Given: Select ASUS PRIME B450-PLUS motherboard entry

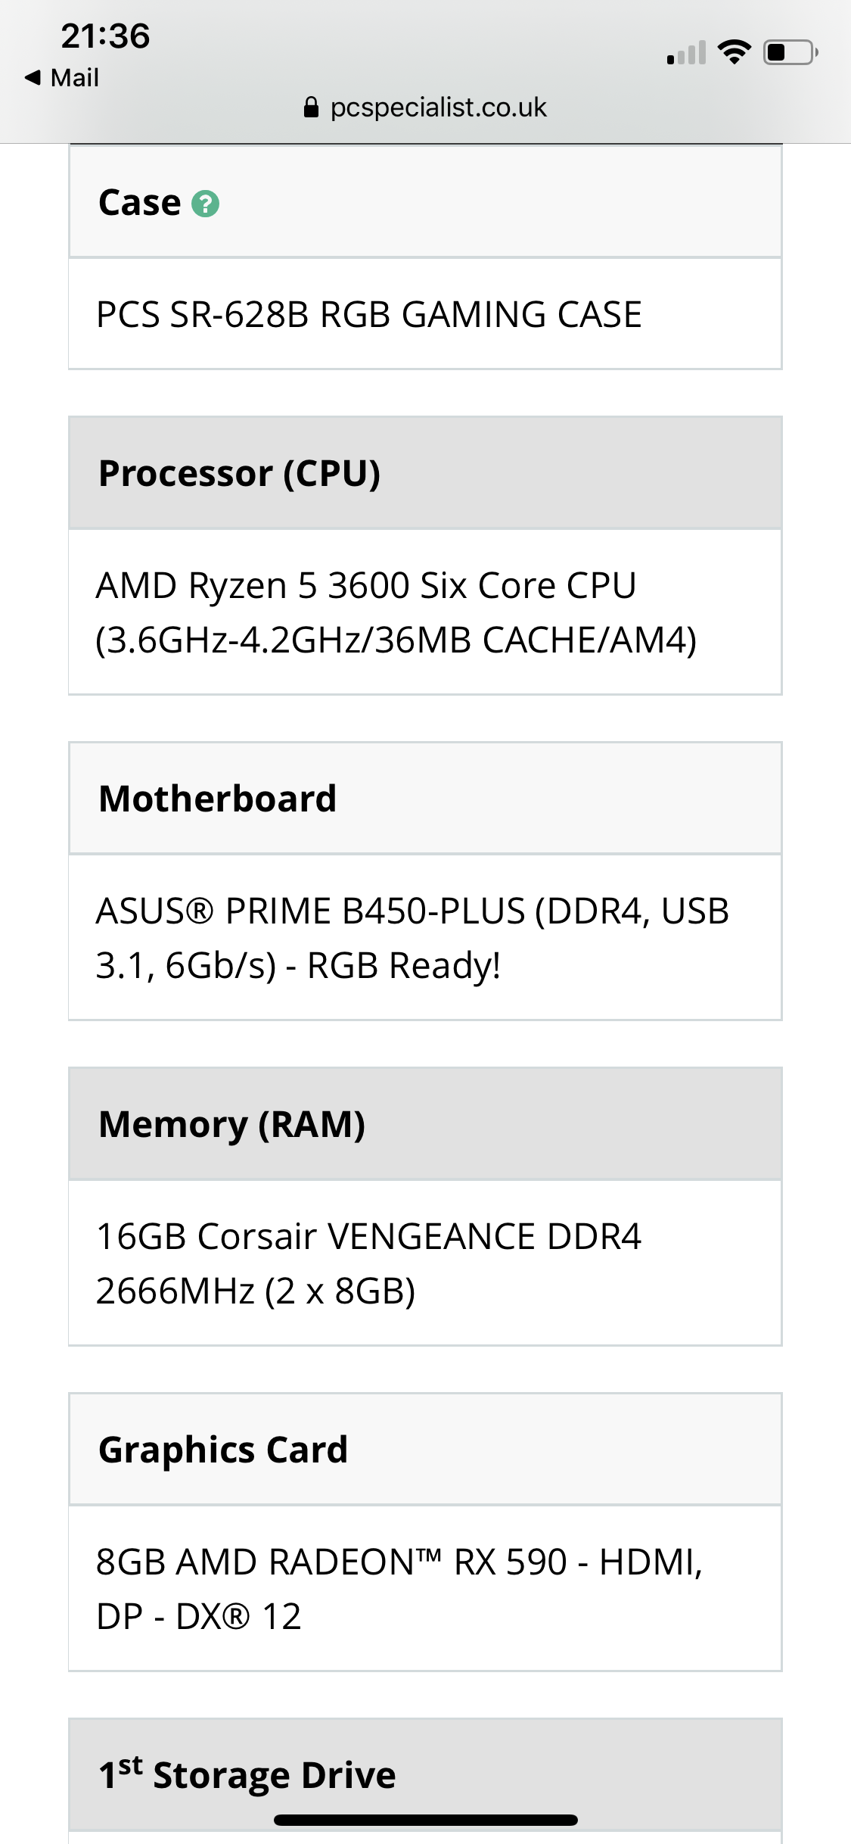Looking at the screenshot, I should click(x=425, y=938).
